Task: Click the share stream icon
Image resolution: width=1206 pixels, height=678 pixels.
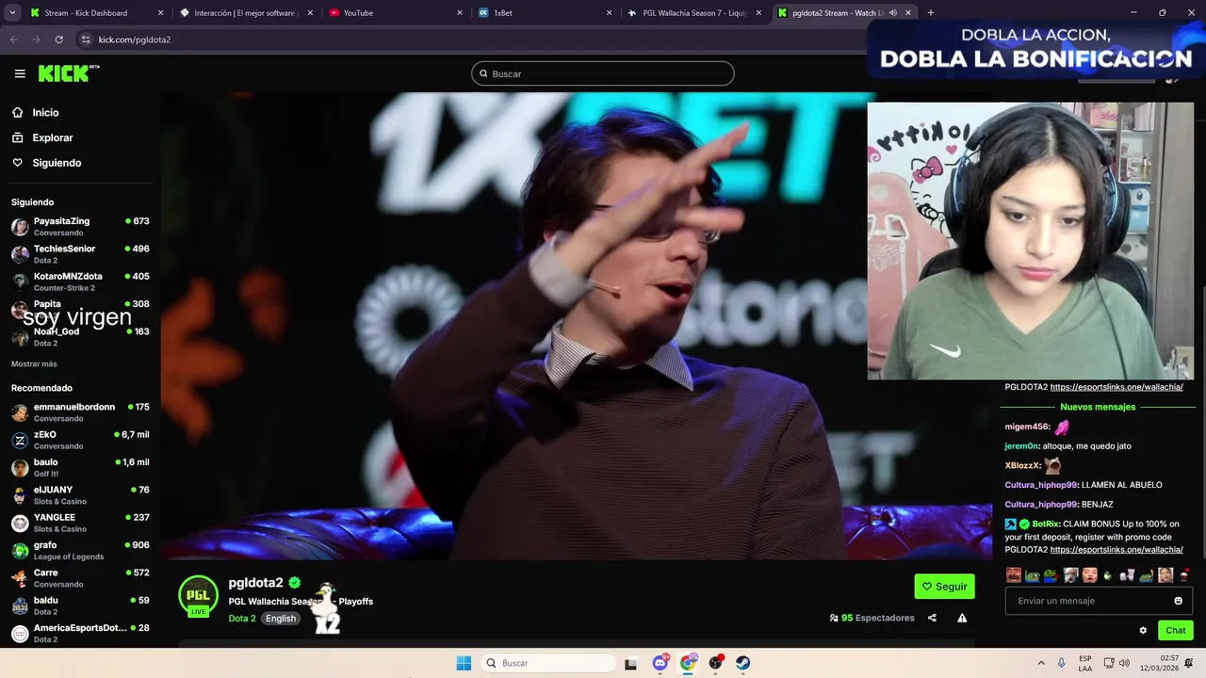Action: click(x=932, y=618)
